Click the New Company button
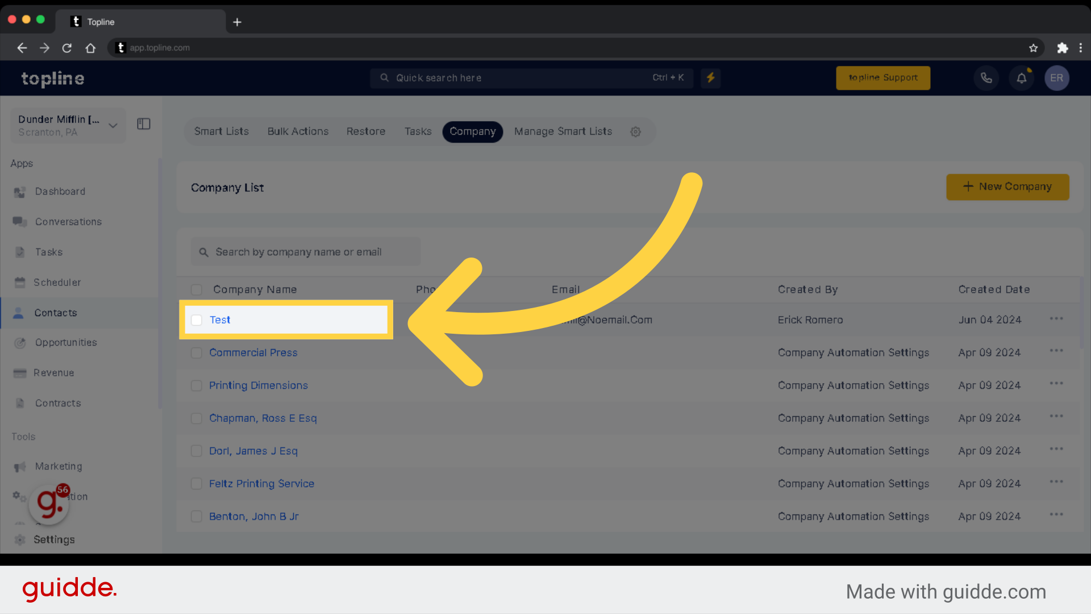 1007,187
